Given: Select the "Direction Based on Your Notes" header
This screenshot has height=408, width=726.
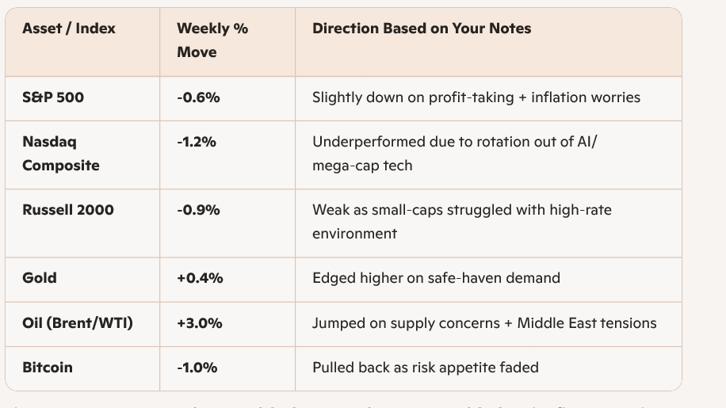Looking at the screenshot, I should point(422,29).
